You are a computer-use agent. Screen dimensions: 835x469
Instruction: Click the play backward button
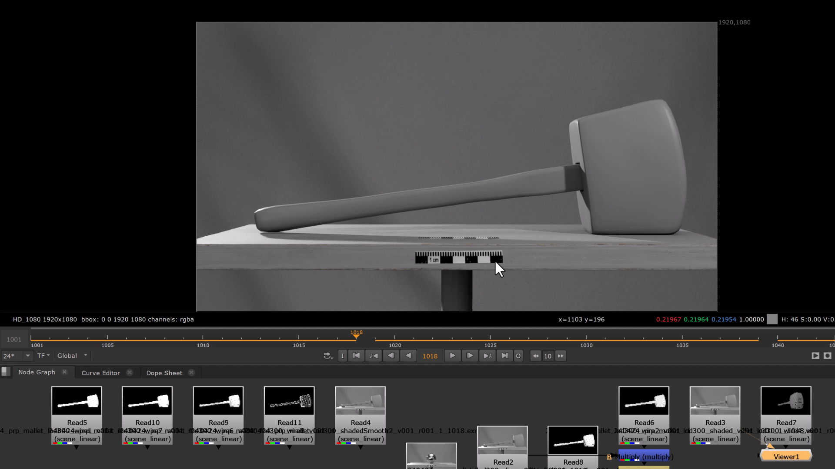point(408,356)
